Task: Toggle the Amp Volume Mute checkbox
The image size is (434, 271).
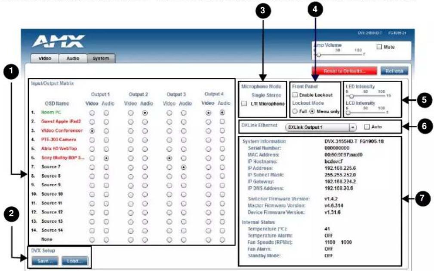Action: tap(379, 47)
